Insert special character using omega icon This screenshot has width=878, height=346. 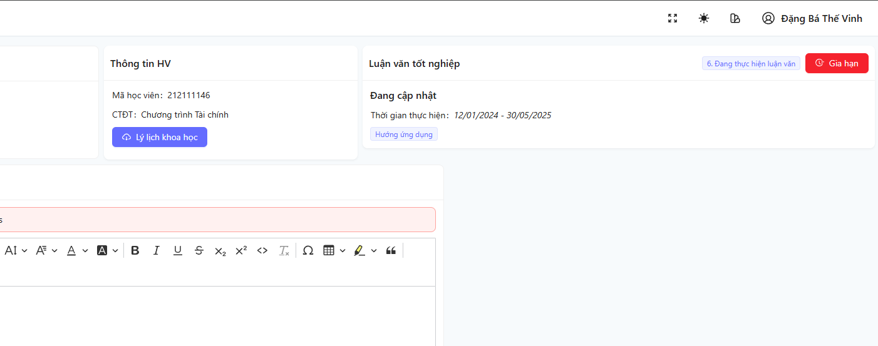click(x=307, y=251)
